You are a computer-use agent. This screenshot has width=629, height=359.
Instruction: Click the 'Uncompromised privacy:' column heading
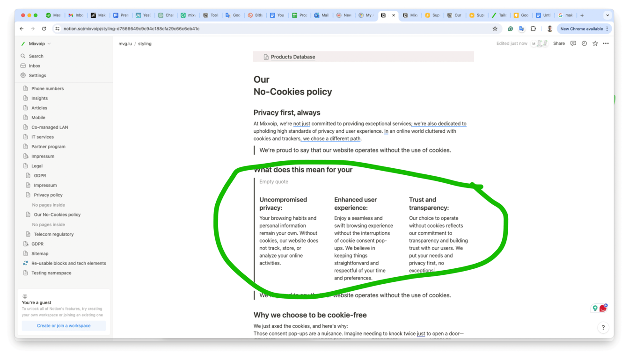point(283,204)
